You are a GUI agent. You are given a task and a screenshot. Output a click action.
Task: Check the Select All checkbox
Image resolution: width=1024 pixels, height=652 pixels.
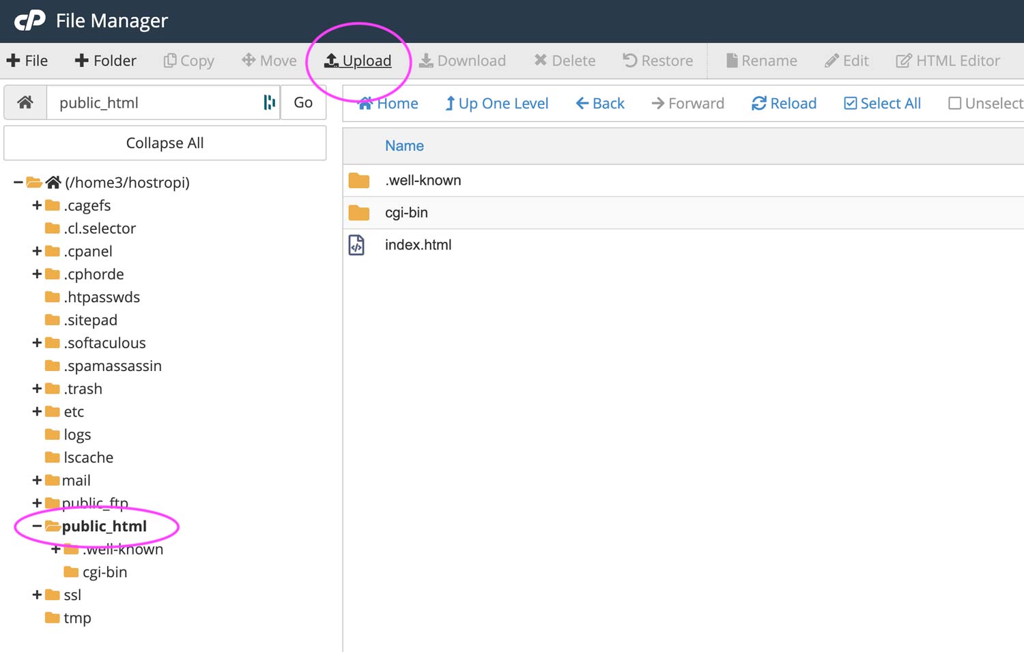pos(850,103)
